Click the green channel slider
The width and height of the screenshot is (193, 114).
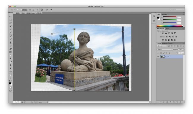[170, 20]
